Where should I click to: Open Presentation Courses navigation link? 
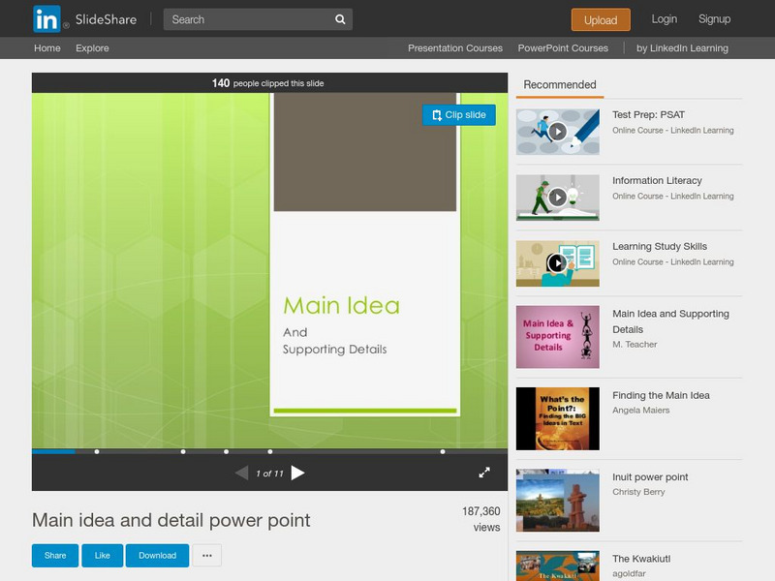pyautogui.click(x=455, y=47)
